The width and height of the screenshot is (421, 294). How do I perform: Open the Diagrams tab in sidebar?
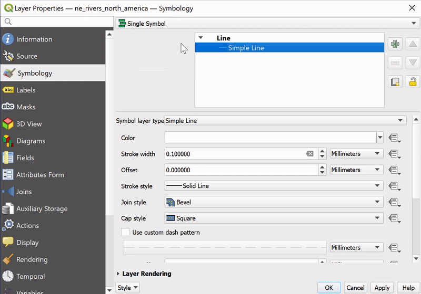[x=31, y=141]
